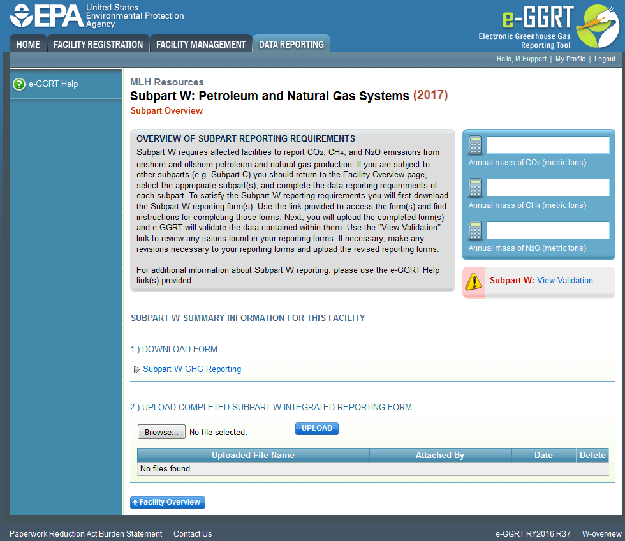Image resolution: width=625 pixels, height=541 pixels.
Task: Return to the Facility Overview via its button
Action: coord(167,502)
